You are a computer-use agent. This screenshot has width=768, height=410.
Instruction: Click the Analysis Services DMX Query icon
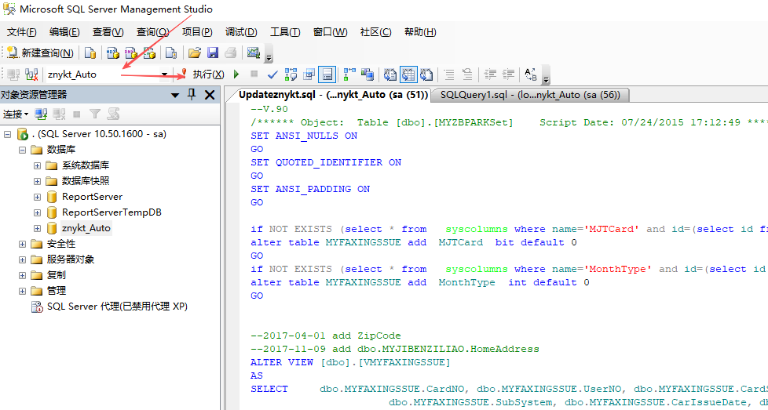(131, 53)
